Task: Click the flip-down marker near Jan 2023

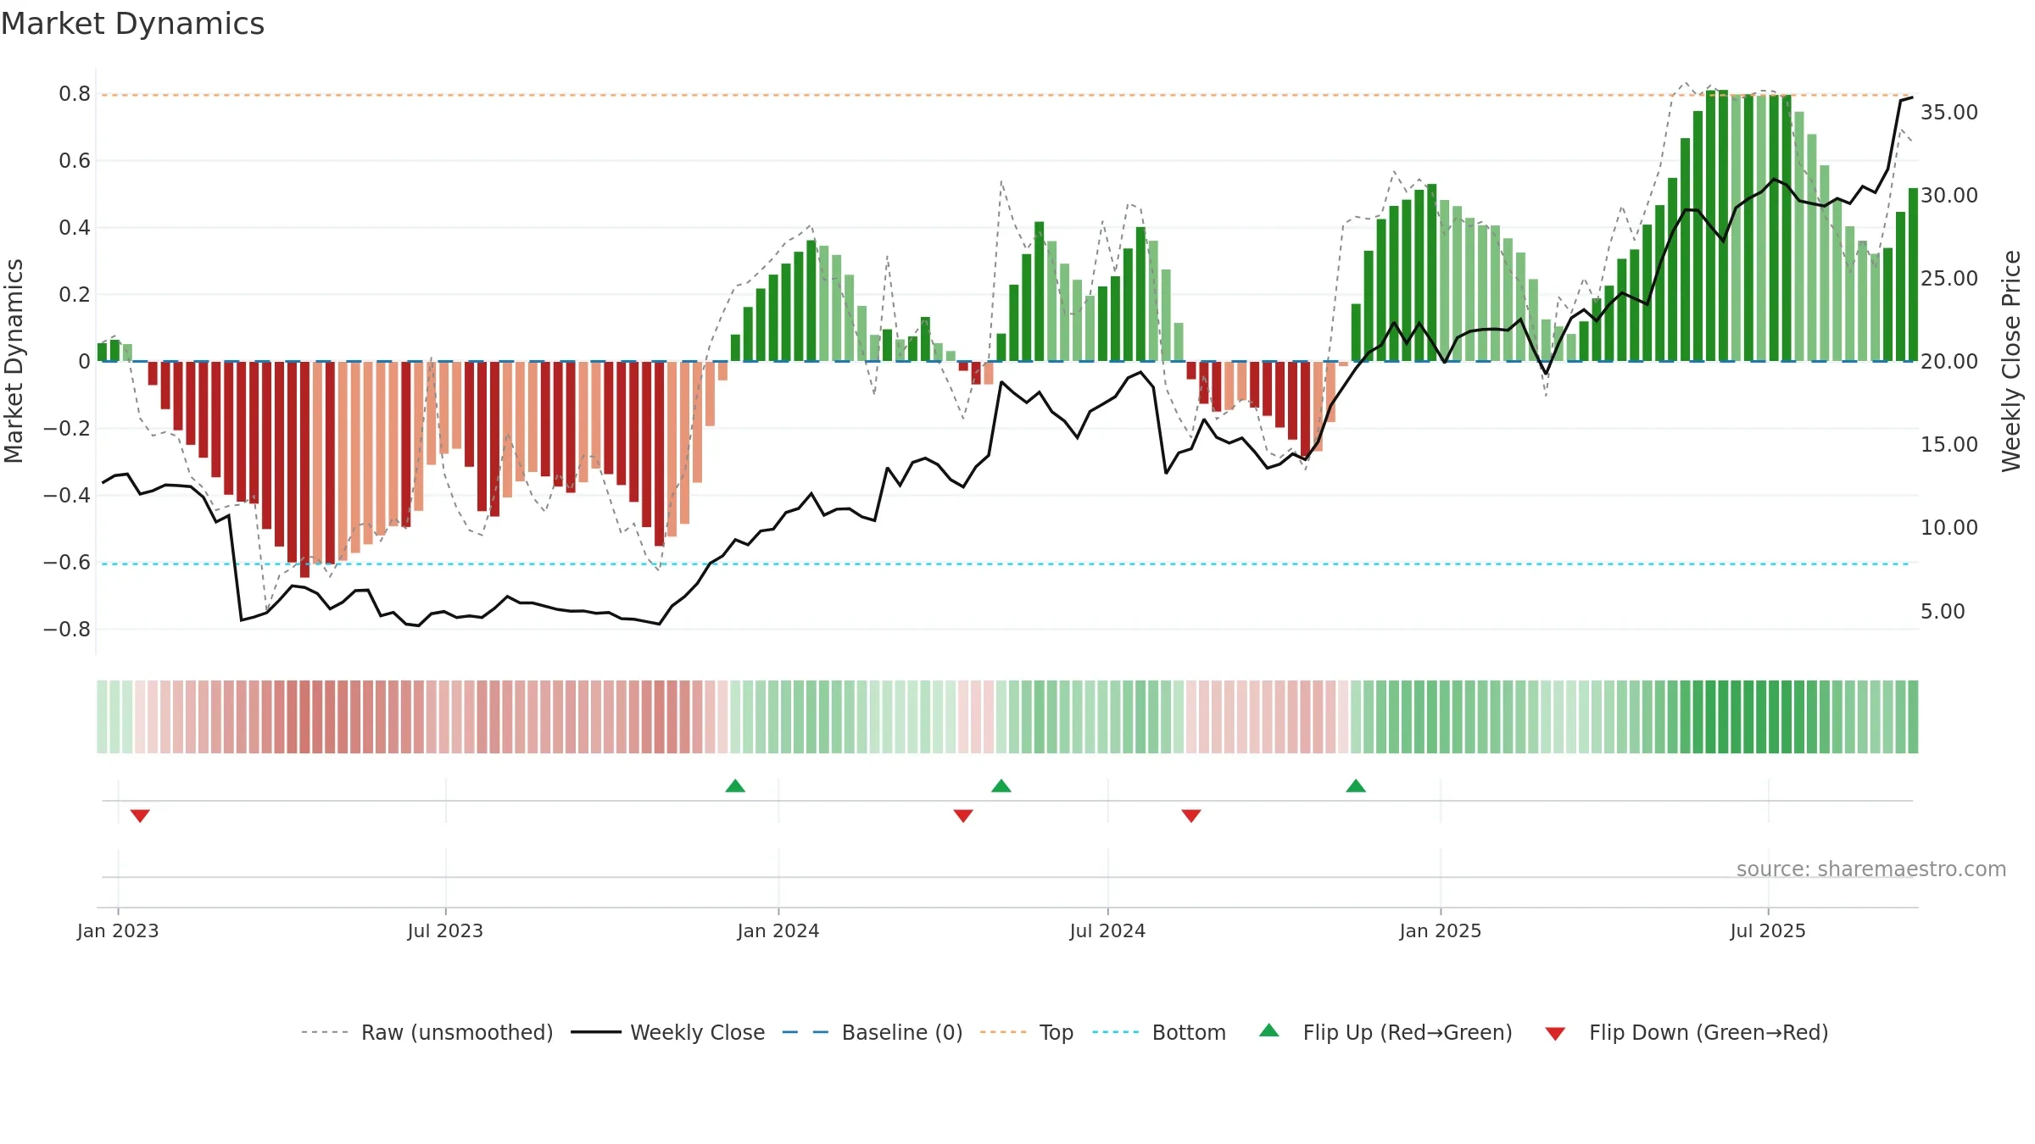Action: (x=140, y=815)
